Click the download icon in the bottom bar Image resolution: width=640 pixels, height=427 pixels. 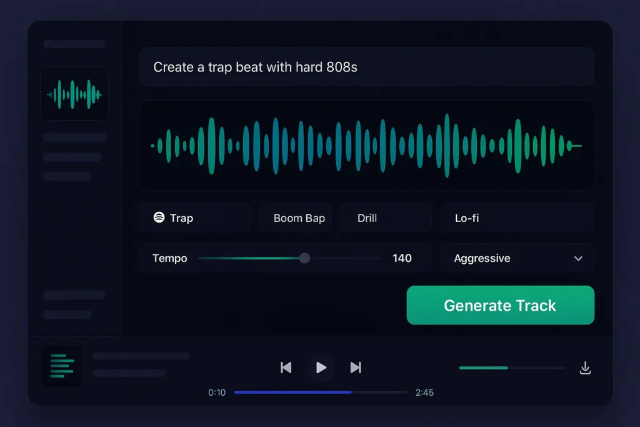pos(585,368)
